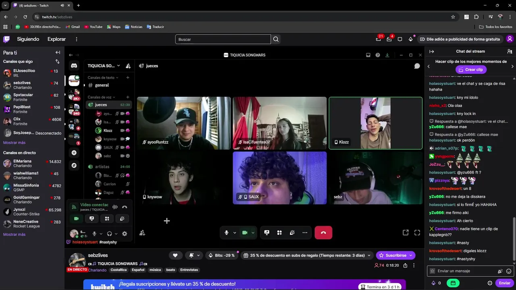Click Discord add a server plus button

pyautogui.click(x=74, y=153)
